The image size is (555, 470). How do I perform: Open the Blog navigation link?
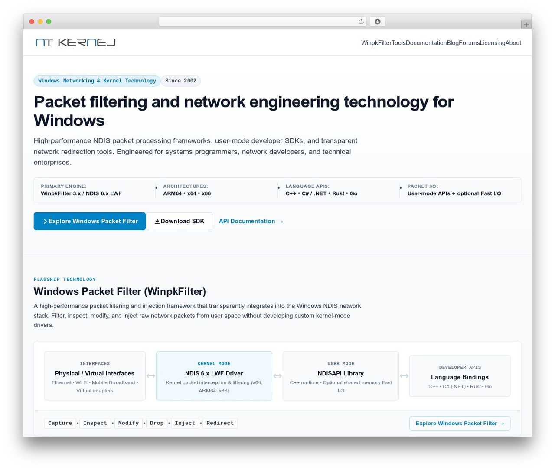coord(453,43)
